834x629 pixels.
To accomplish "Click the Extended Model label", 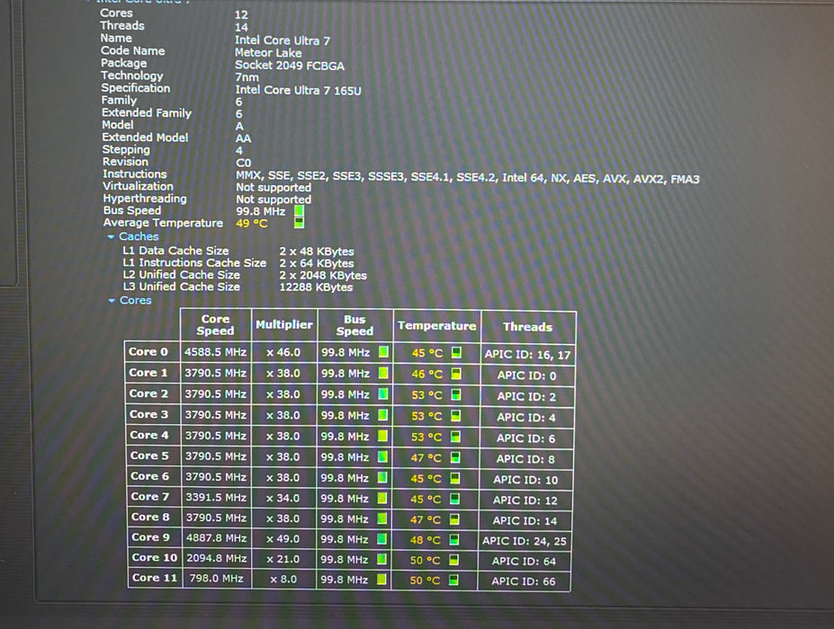I will pos(145,137).
